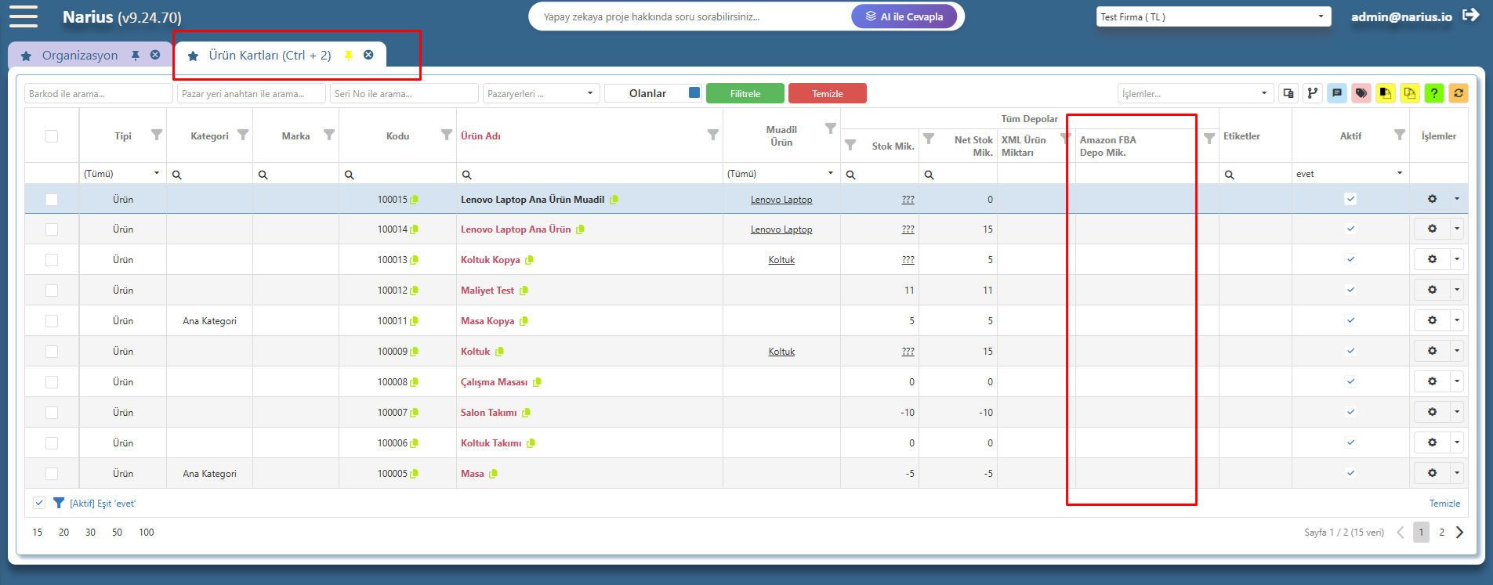Open the Pazaryerleri dropdown

pyautogui.click(x=541, y=93)
